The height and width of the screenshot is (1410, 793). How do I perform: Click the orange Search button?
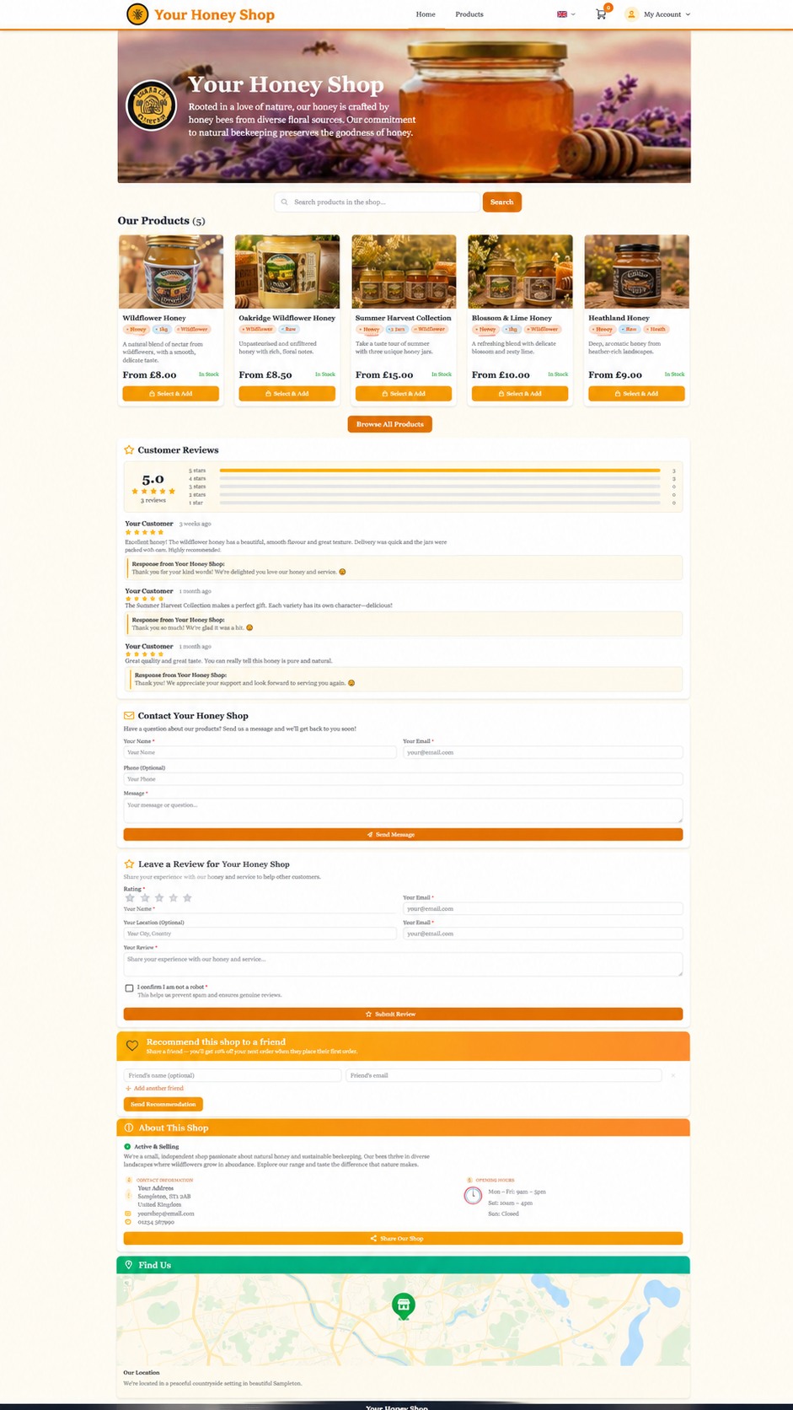pyautogui.click(x=502, y=202)
